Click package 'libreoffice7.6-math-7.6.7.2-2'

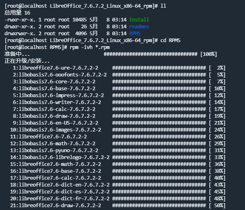pos(60,164)
